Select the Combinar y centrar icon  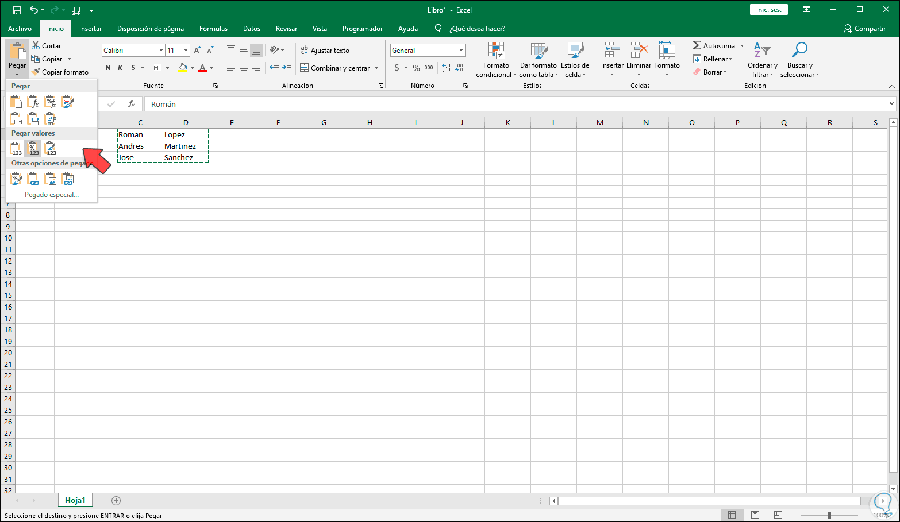click(305, 67)
